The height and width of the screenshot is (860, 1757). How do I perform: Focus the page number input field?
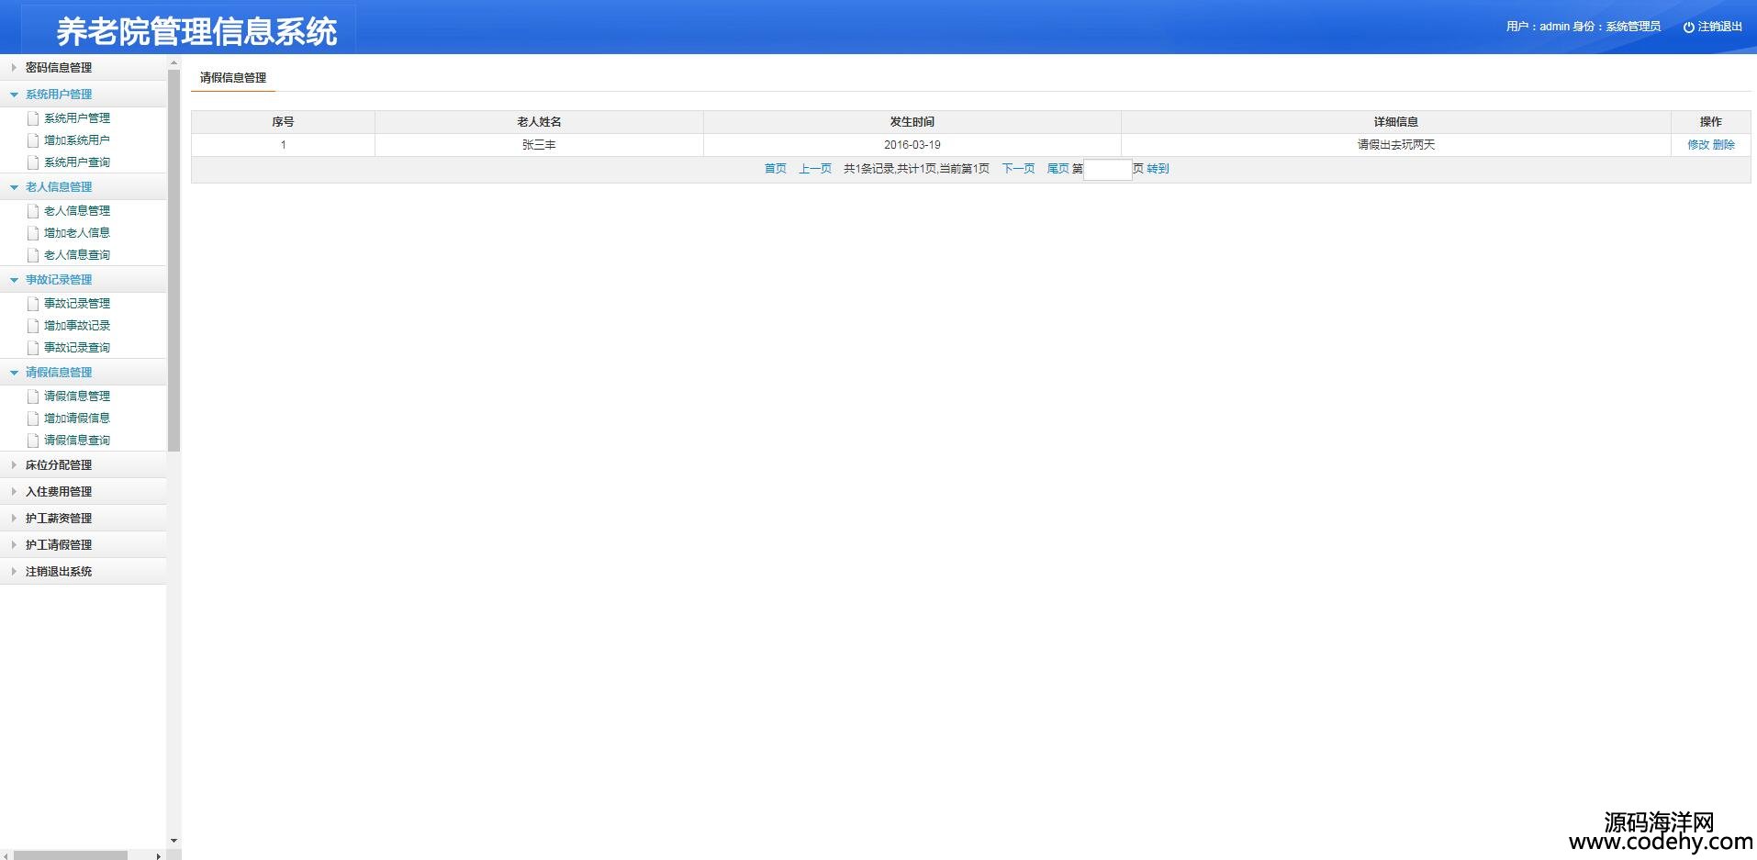point(1107,169)
